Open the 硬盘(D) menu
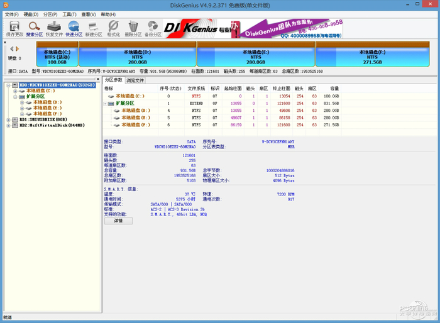440x323 pixels. click(31, 14)
